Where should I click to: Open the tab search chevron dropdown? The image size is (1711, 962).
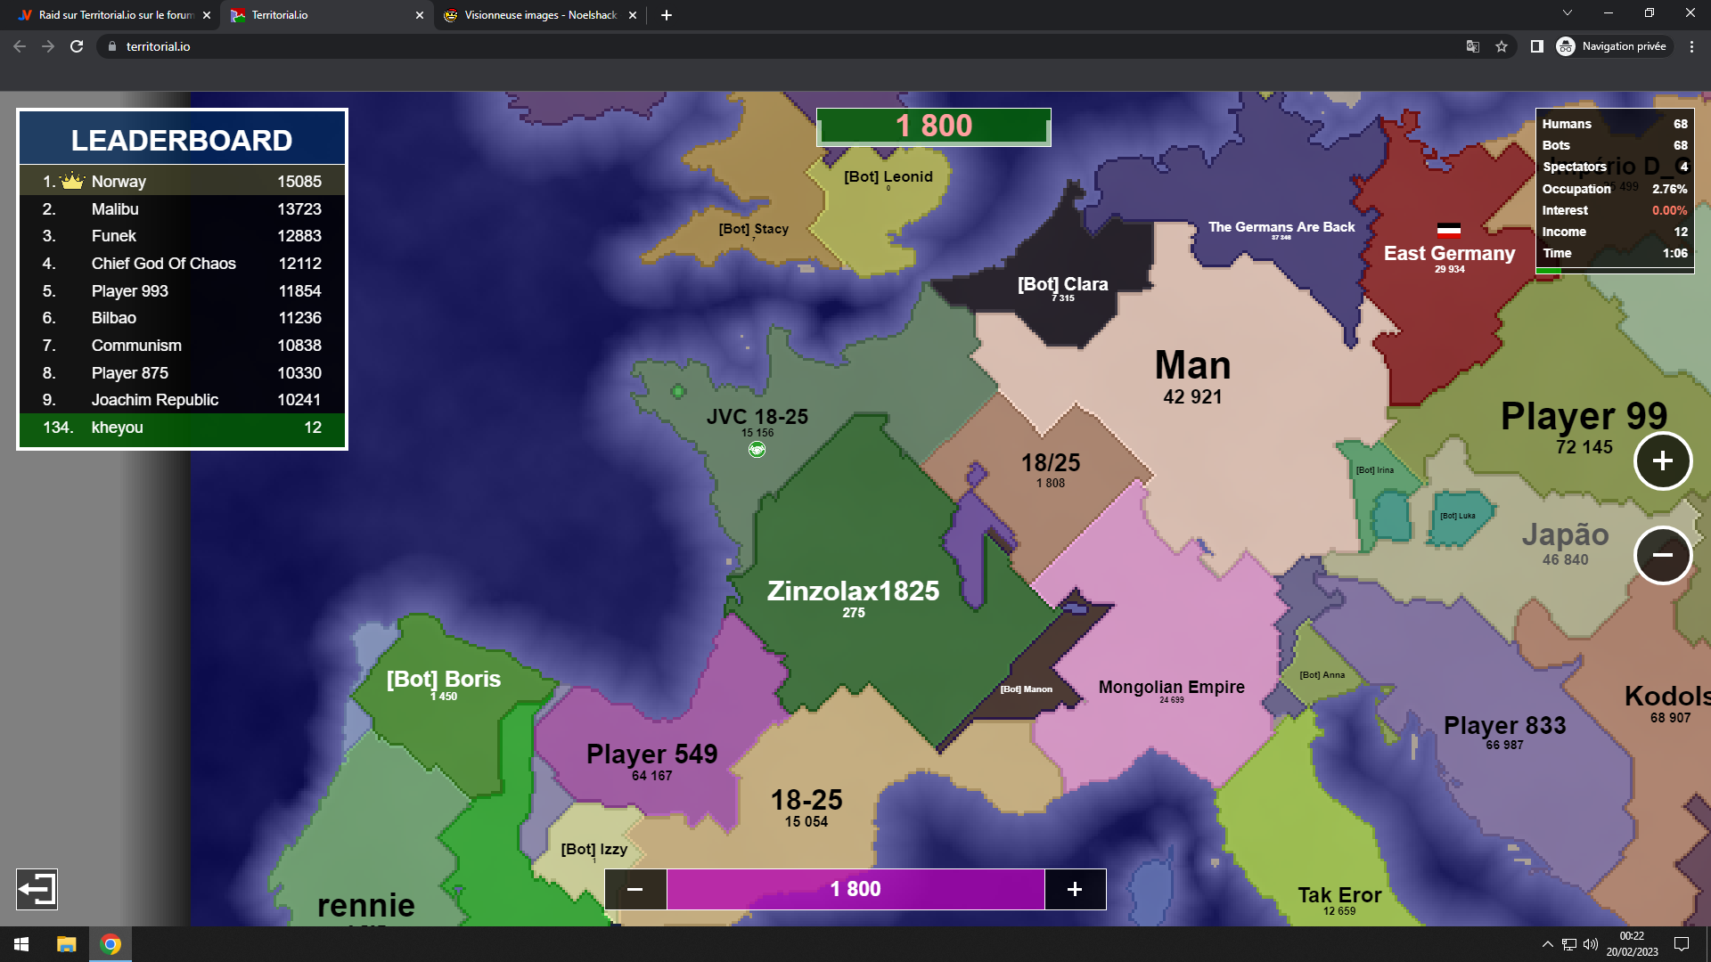point(1568,13)
